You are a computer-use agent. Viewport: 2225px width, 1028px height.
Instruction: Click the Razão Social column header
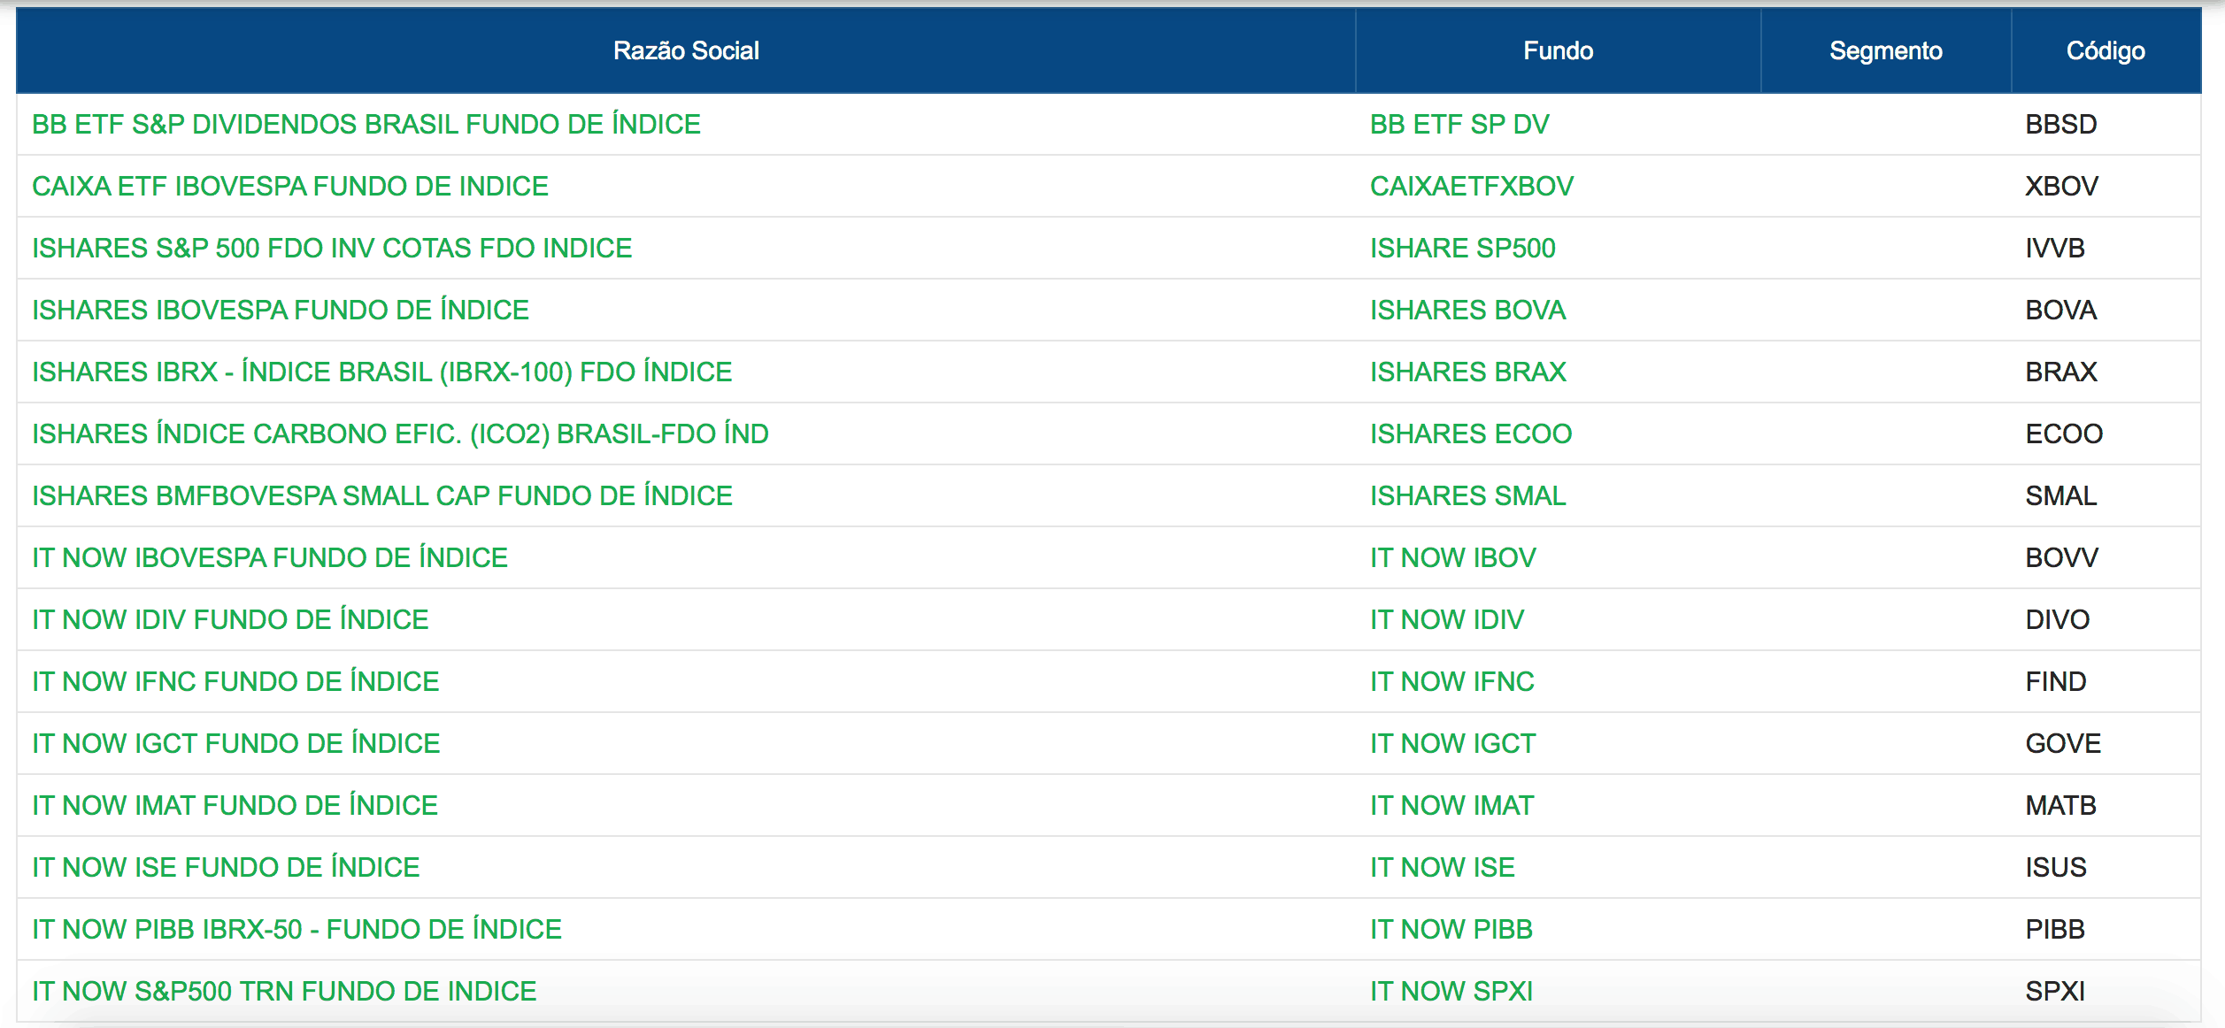[686, 50]
